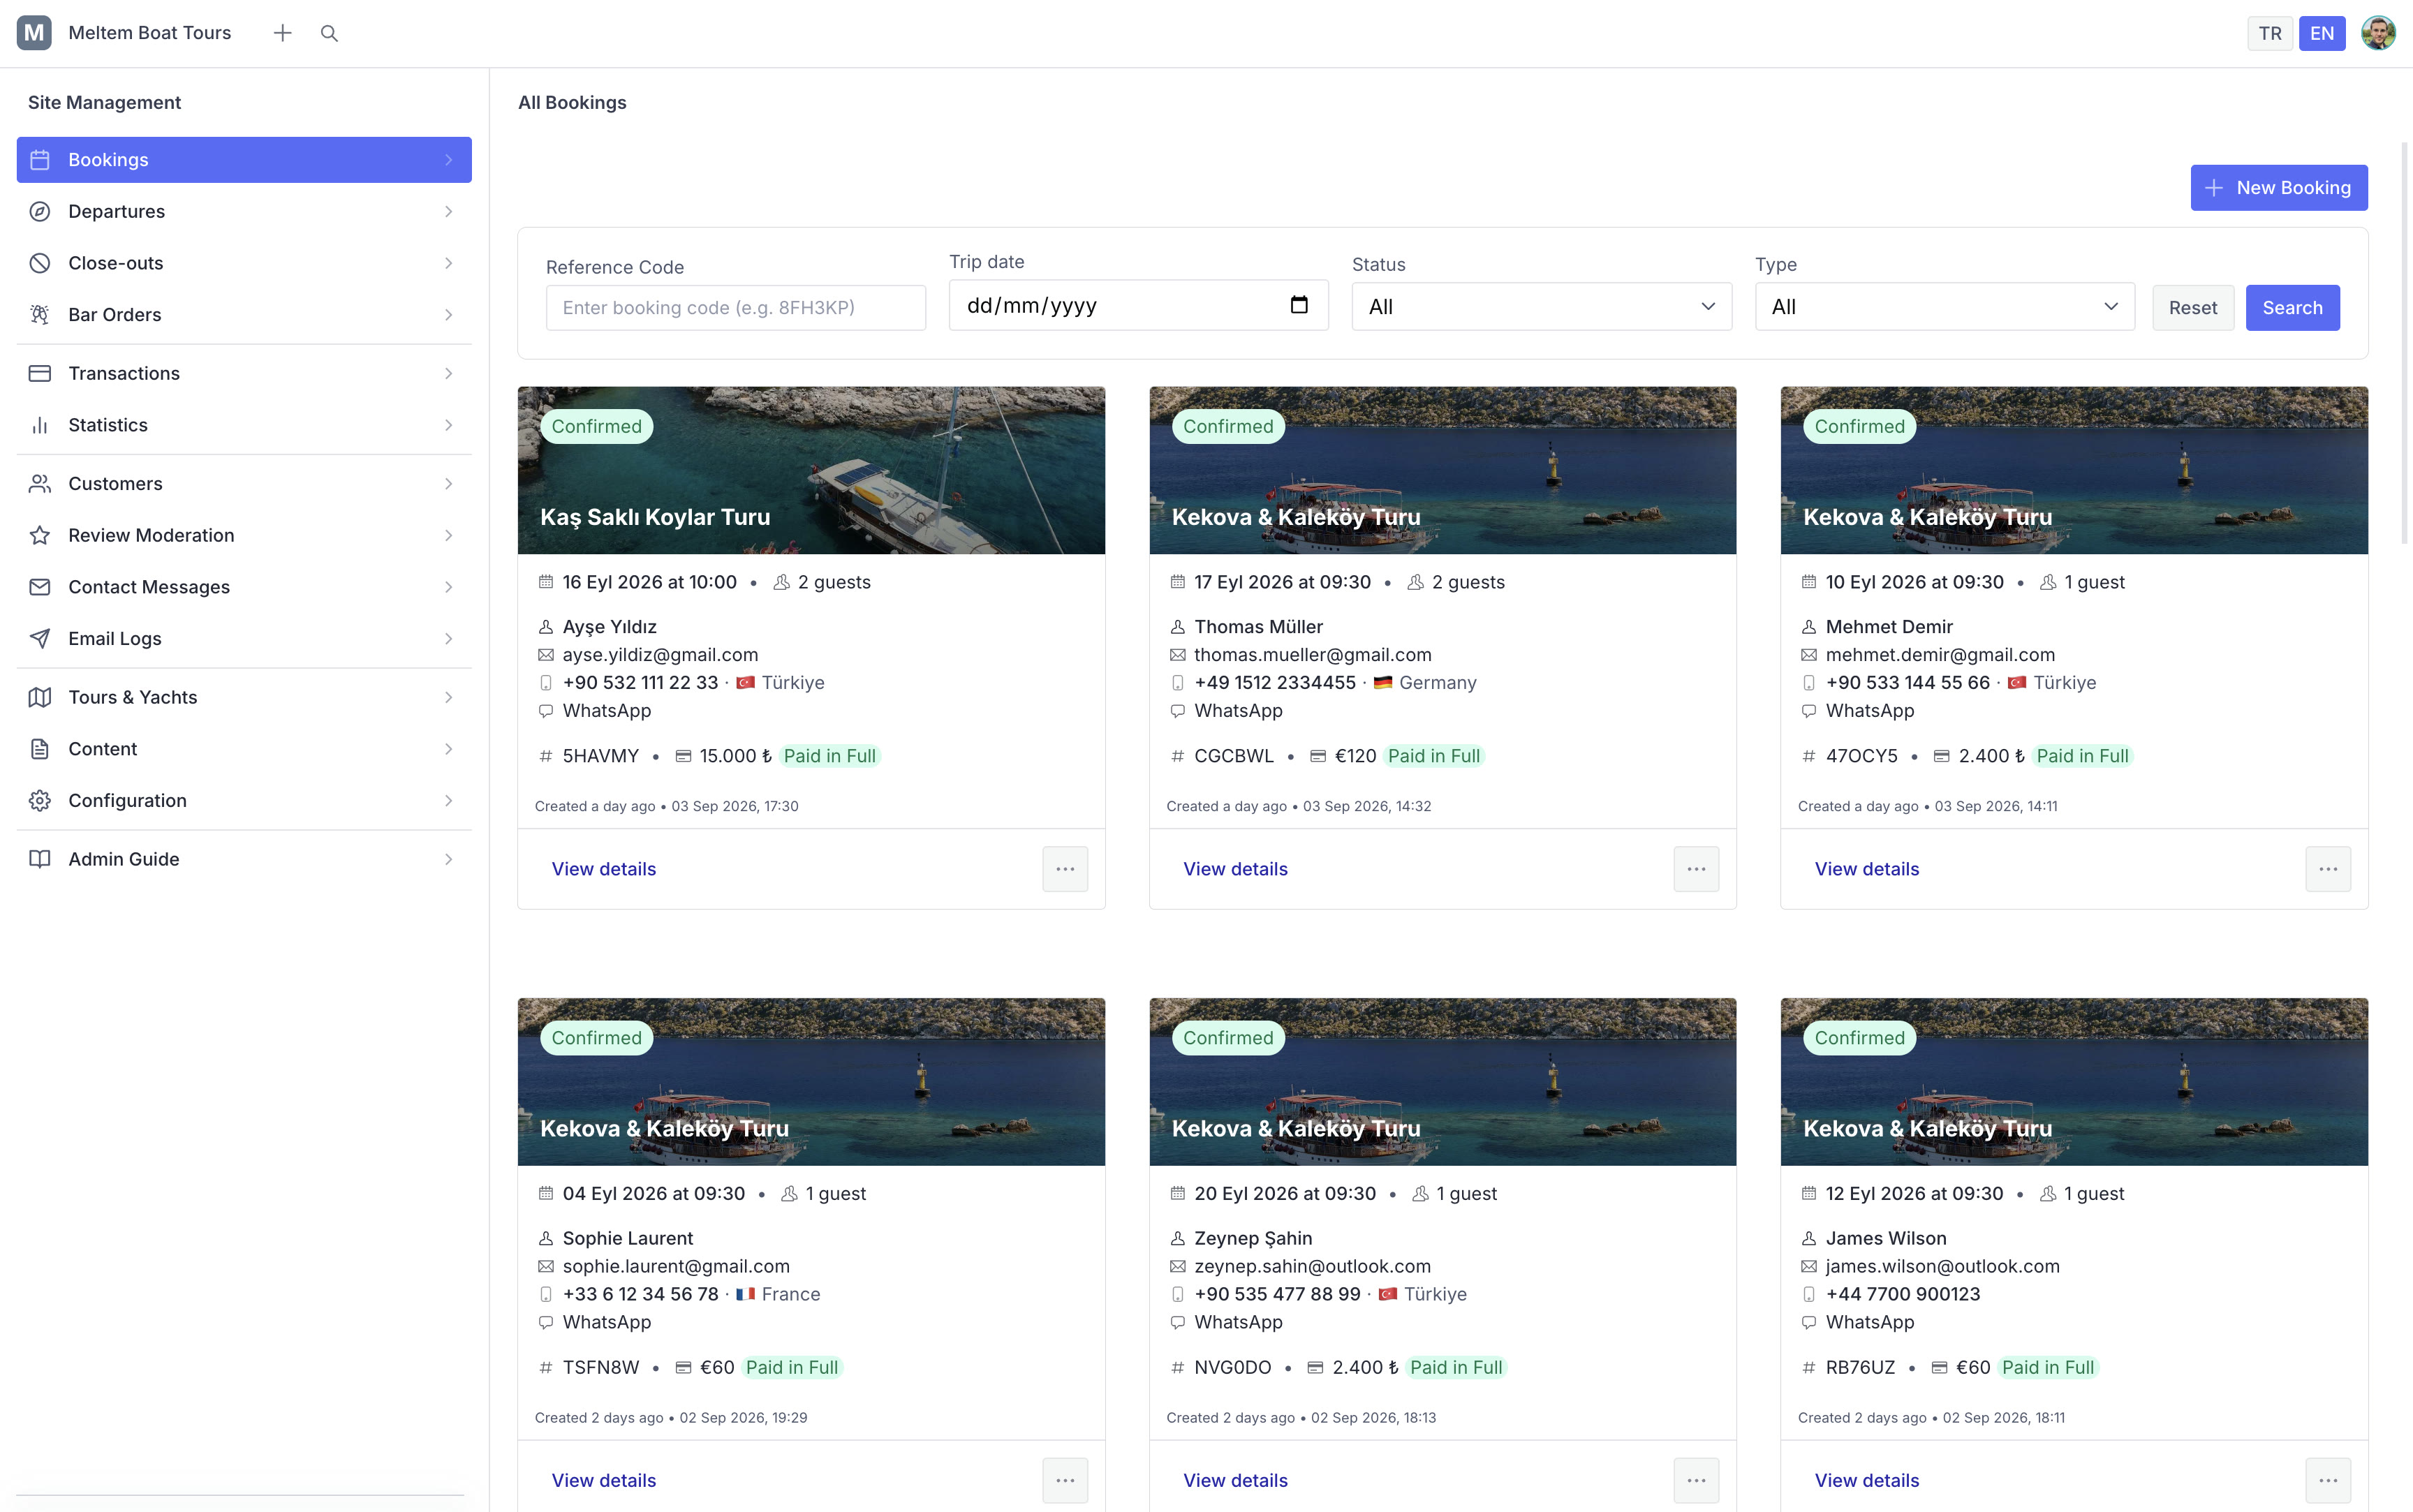Open Email Logs menu item
The image size is (2413, 1512).
244,639
